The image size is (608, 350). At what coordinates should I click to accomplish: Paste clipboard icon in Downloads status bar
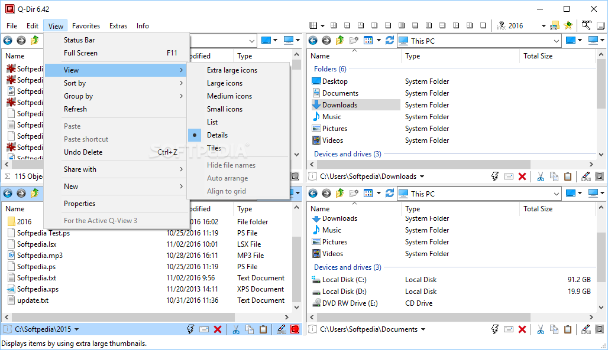coord(568,176)
